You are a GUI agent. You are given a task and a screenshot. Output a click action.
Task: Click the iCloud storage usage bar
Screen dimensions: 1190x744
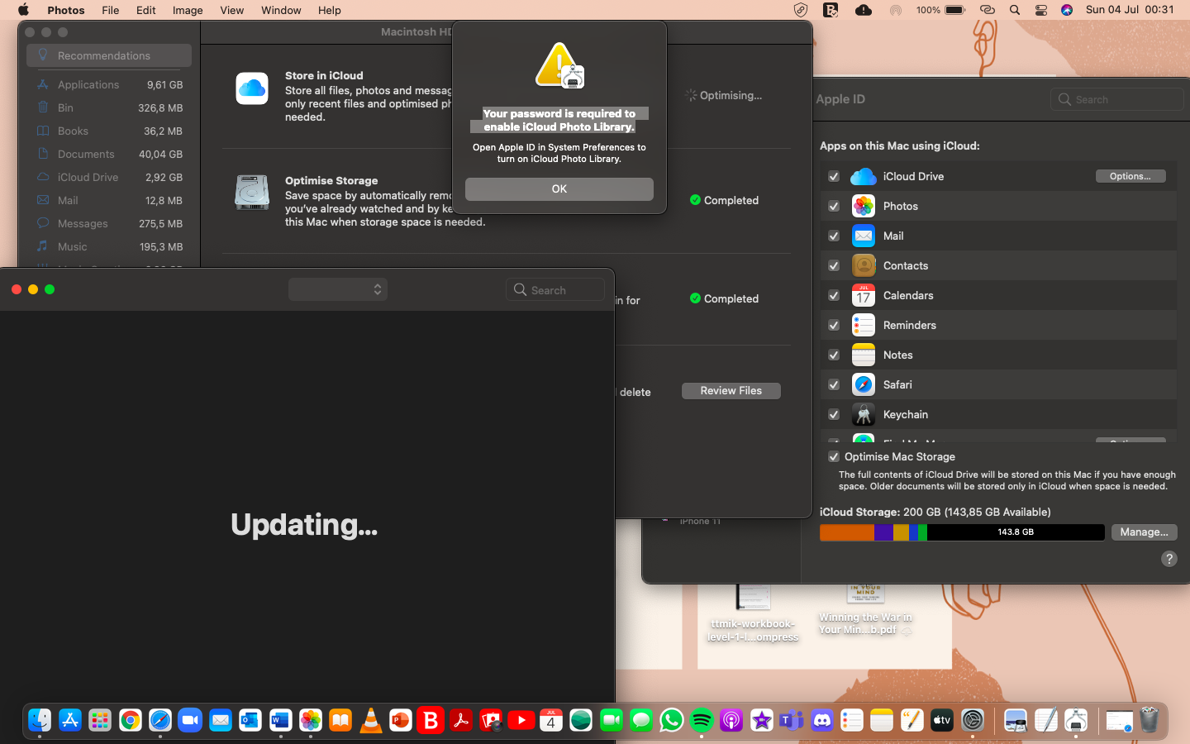(962, 532)
